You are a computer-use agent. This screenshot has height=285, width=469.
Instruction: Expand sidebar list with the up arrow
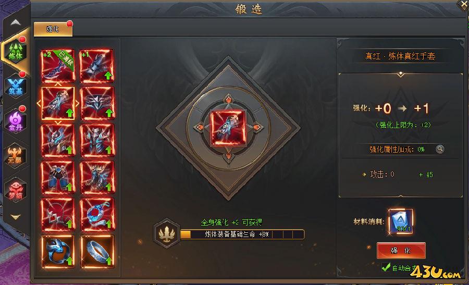(16, 22)
